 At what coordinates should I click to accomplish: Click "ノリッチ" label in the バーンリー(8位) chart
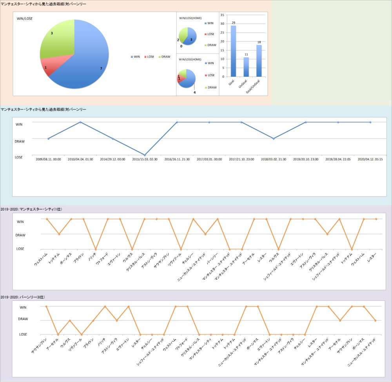tap(102, 342)
